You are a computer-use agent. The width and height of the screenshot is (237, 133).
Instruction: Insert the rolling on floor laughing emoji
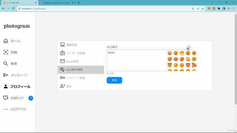182,59
